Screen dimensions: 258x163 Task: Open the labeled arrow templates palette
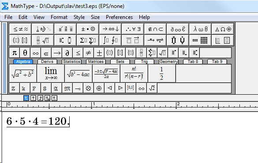pos(156,40)
